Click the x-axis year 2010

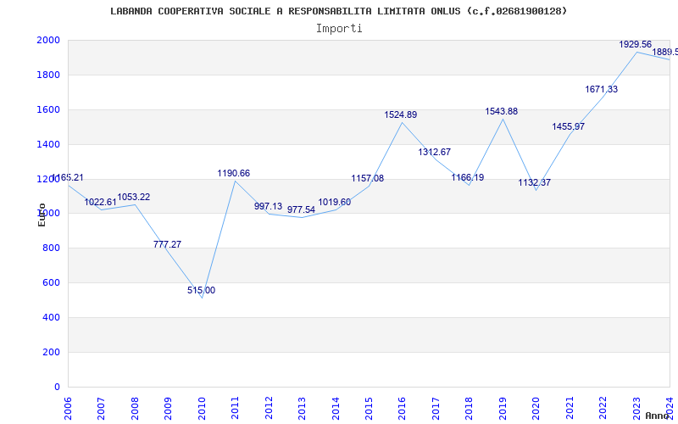(202, 409)
